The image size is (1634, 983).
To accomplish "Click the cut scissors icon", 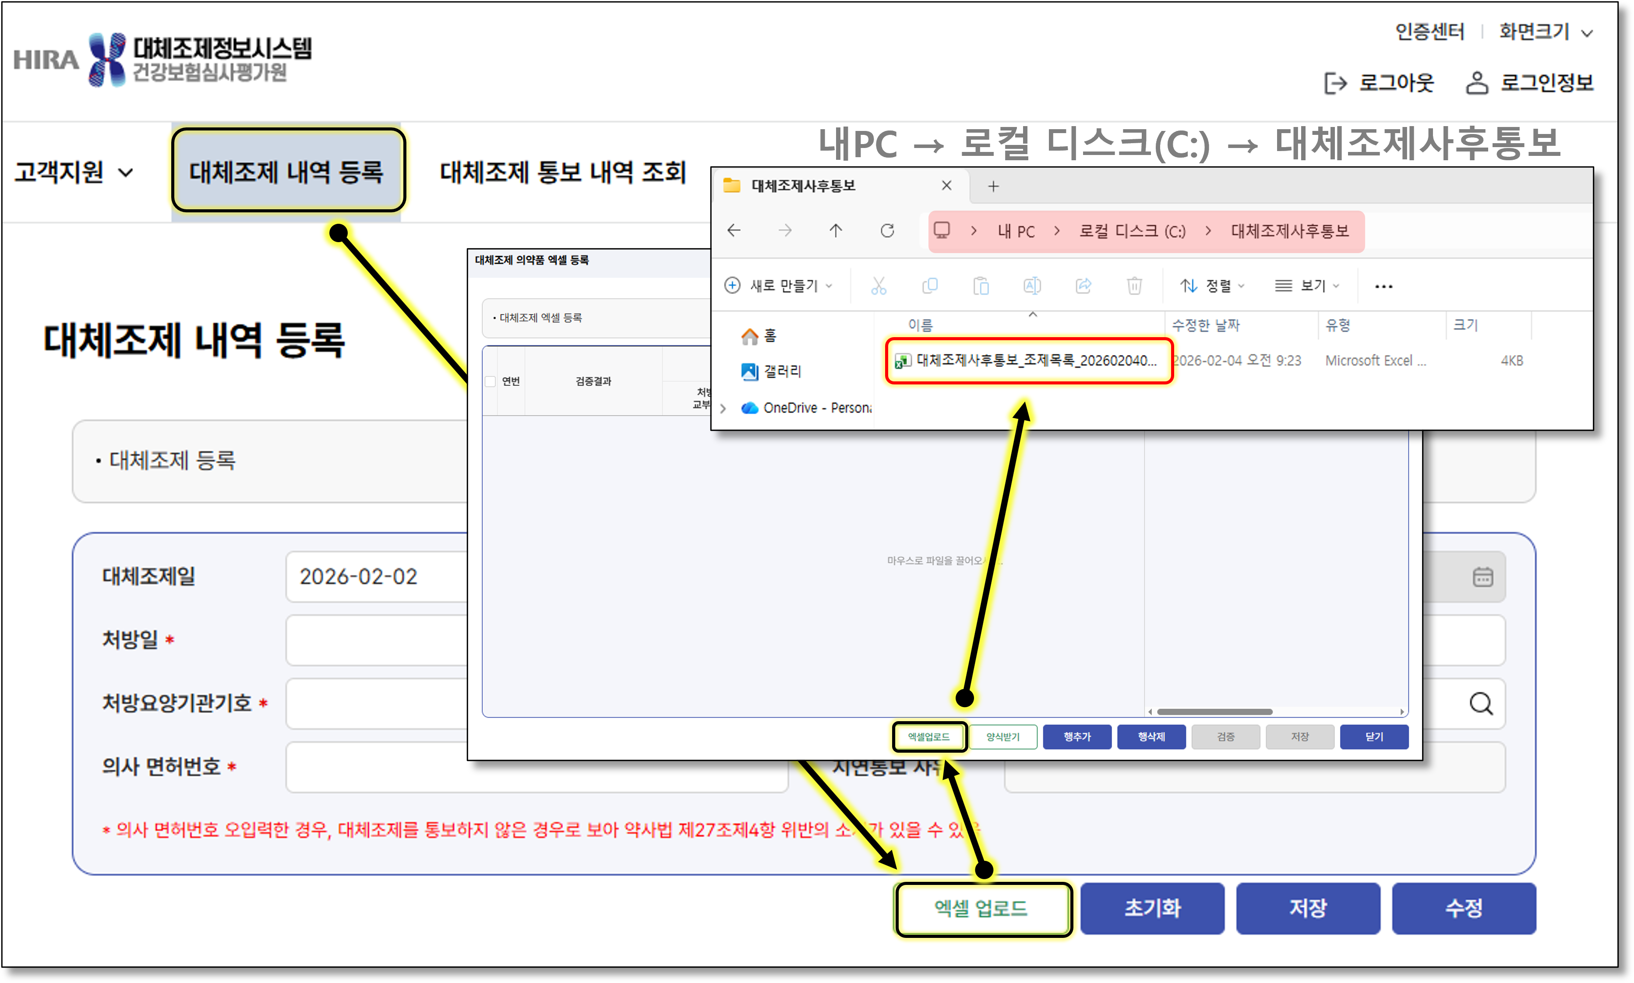I will pyautogui.click(x=878, y=285).
